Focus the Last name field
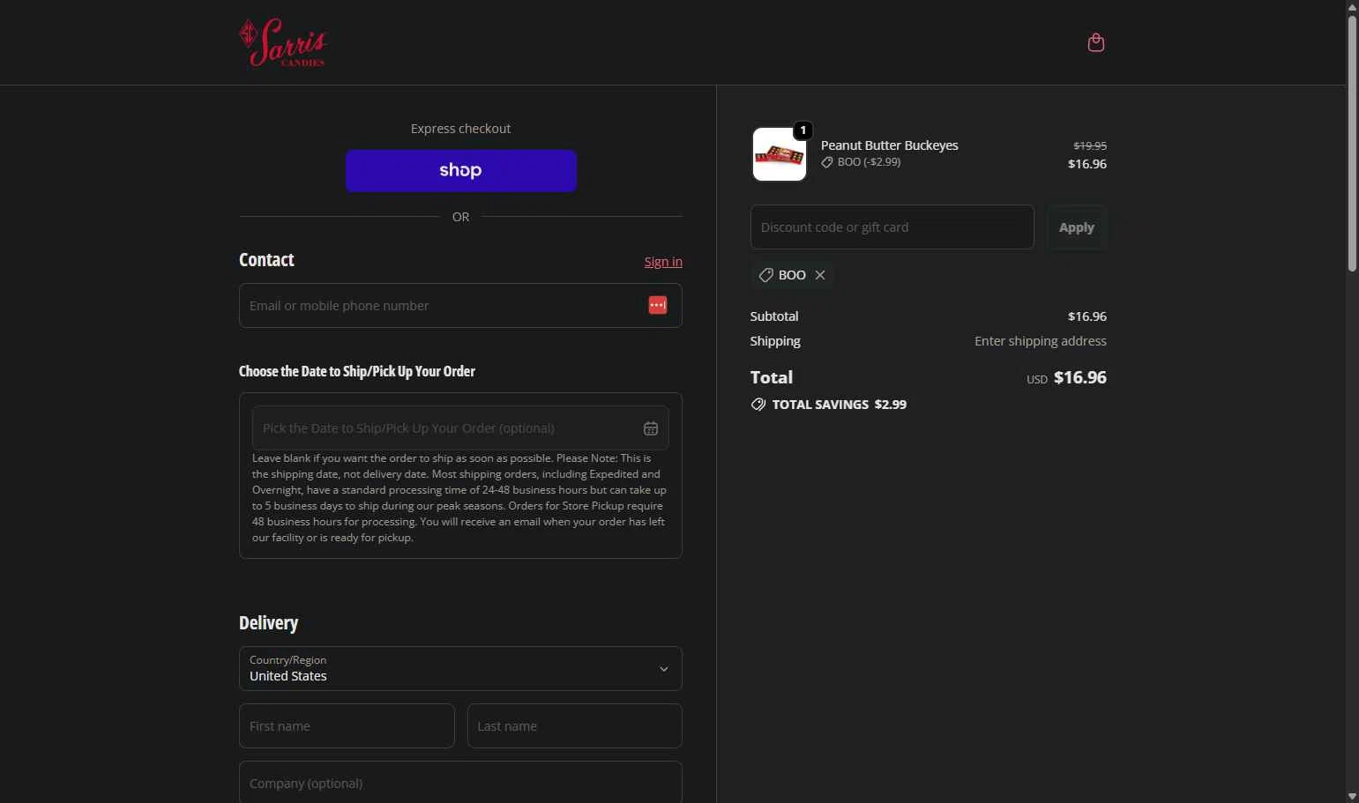 tap(575, 726)
